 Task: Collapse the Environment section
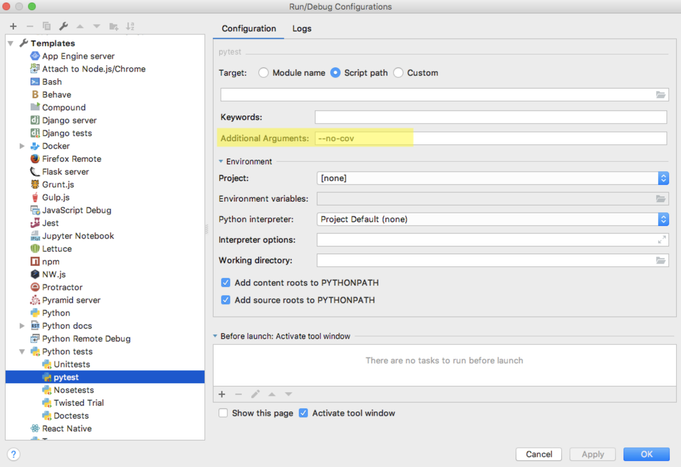point(220,161)
